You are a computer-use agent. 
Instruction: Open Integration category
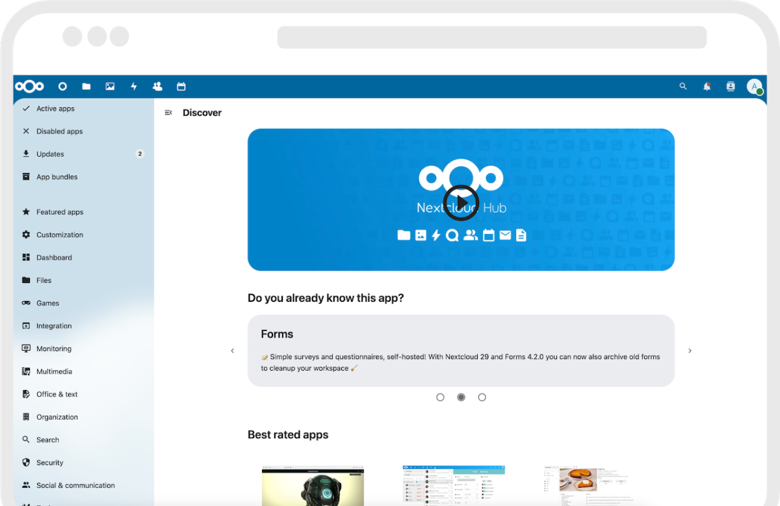click(83, 326)
